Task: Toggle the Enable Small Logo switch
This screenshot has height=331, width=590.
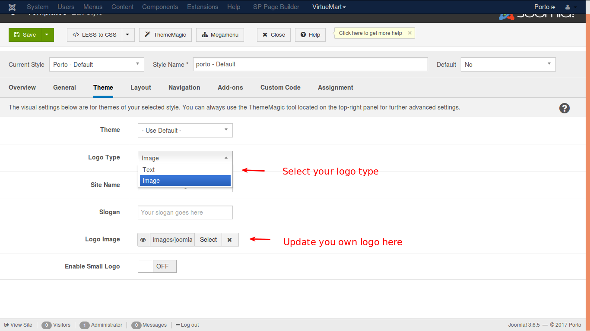Action: coord(157,266)
